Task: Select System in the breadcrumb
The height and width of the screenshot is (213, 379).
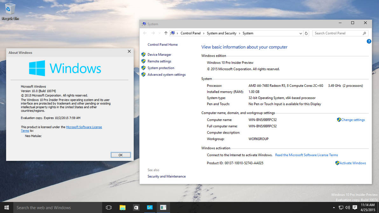Action: (248, 33)
